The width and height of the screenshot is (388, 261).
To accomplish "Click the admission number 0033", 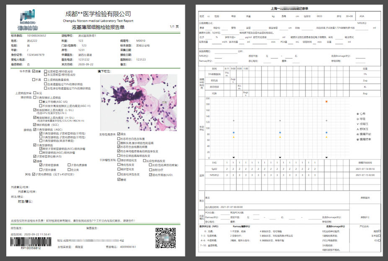I will (x=319, y=16).
